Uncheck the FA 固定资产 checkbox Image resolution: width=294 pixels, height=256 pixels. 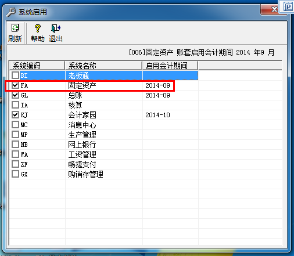click(x=15, y=85)
